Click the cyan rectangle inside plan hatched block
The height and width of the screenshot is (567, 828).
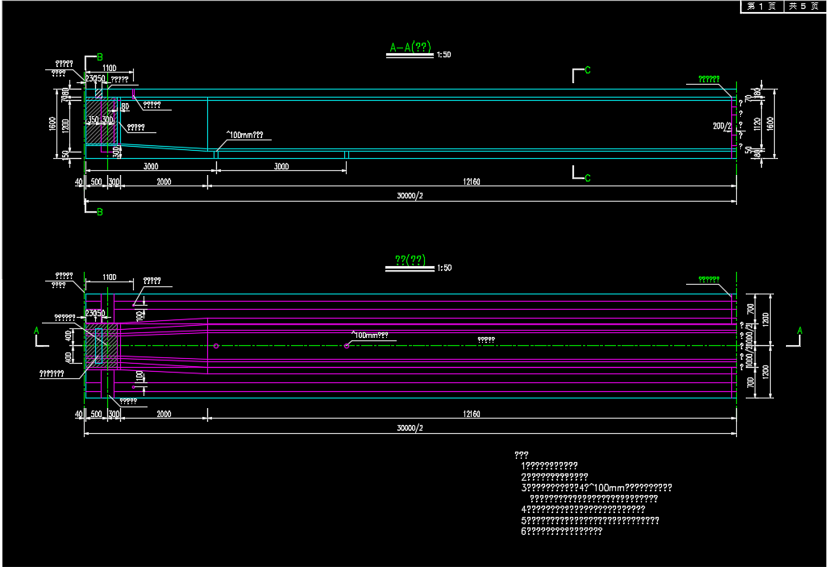pyautogui.click(x=99, y=347)
